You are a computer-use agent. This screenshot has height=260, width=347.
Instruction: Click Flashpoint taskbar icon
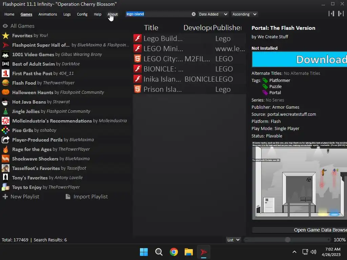204,252
